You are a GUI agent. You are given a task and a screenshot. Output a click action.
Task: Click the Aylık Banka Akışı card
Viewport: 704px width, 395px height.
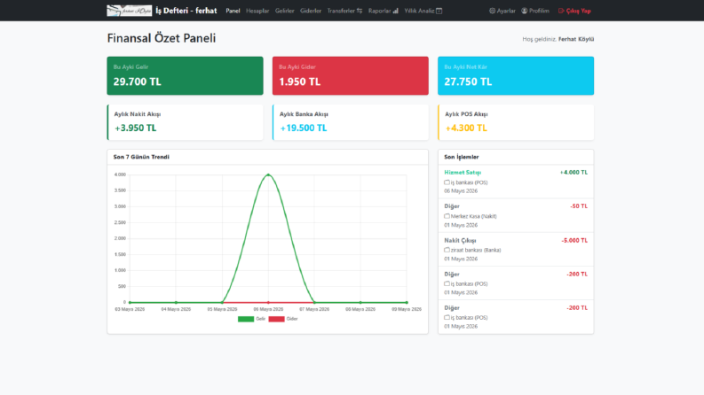[x=350, y=122]
